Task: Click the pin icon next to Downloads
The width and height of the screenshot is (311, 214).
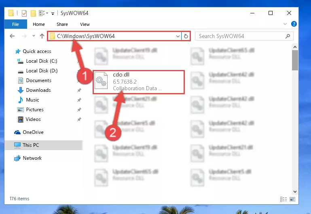Action: 79,91
